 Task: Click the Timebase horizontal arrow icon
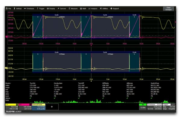pyautogui.click(x=25, y=8)
